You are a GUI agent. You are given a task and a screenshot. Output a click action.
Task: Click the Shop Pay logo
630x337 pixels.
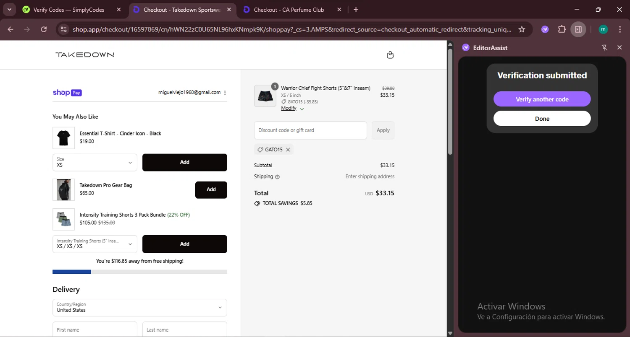point(67,93)
